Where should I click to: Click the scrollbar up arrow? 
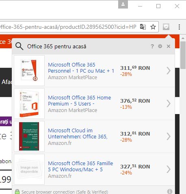(x=183, y=38)
